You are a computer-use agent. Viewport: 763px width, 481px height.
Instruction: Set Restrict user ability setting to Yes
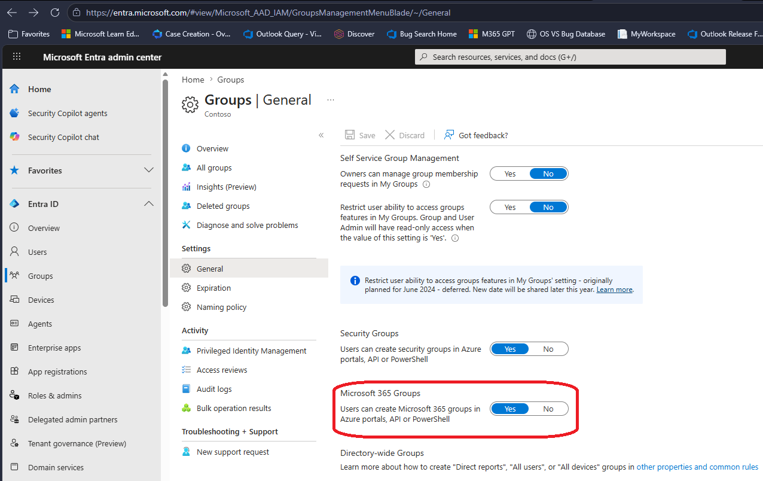pos(510,207)
